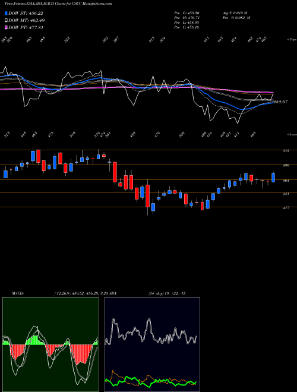Click the '<Tops' label at right edge
The height and width of the screenshot is (392, 297).
tap(292, 40)
